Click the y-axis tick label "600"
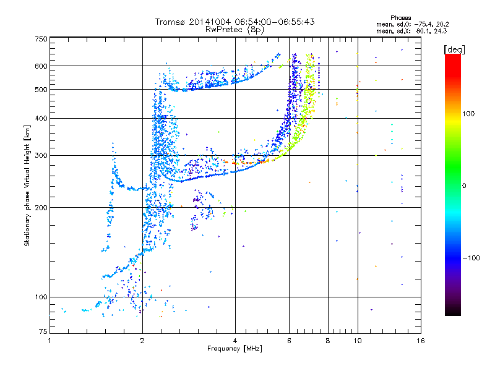 41,66
